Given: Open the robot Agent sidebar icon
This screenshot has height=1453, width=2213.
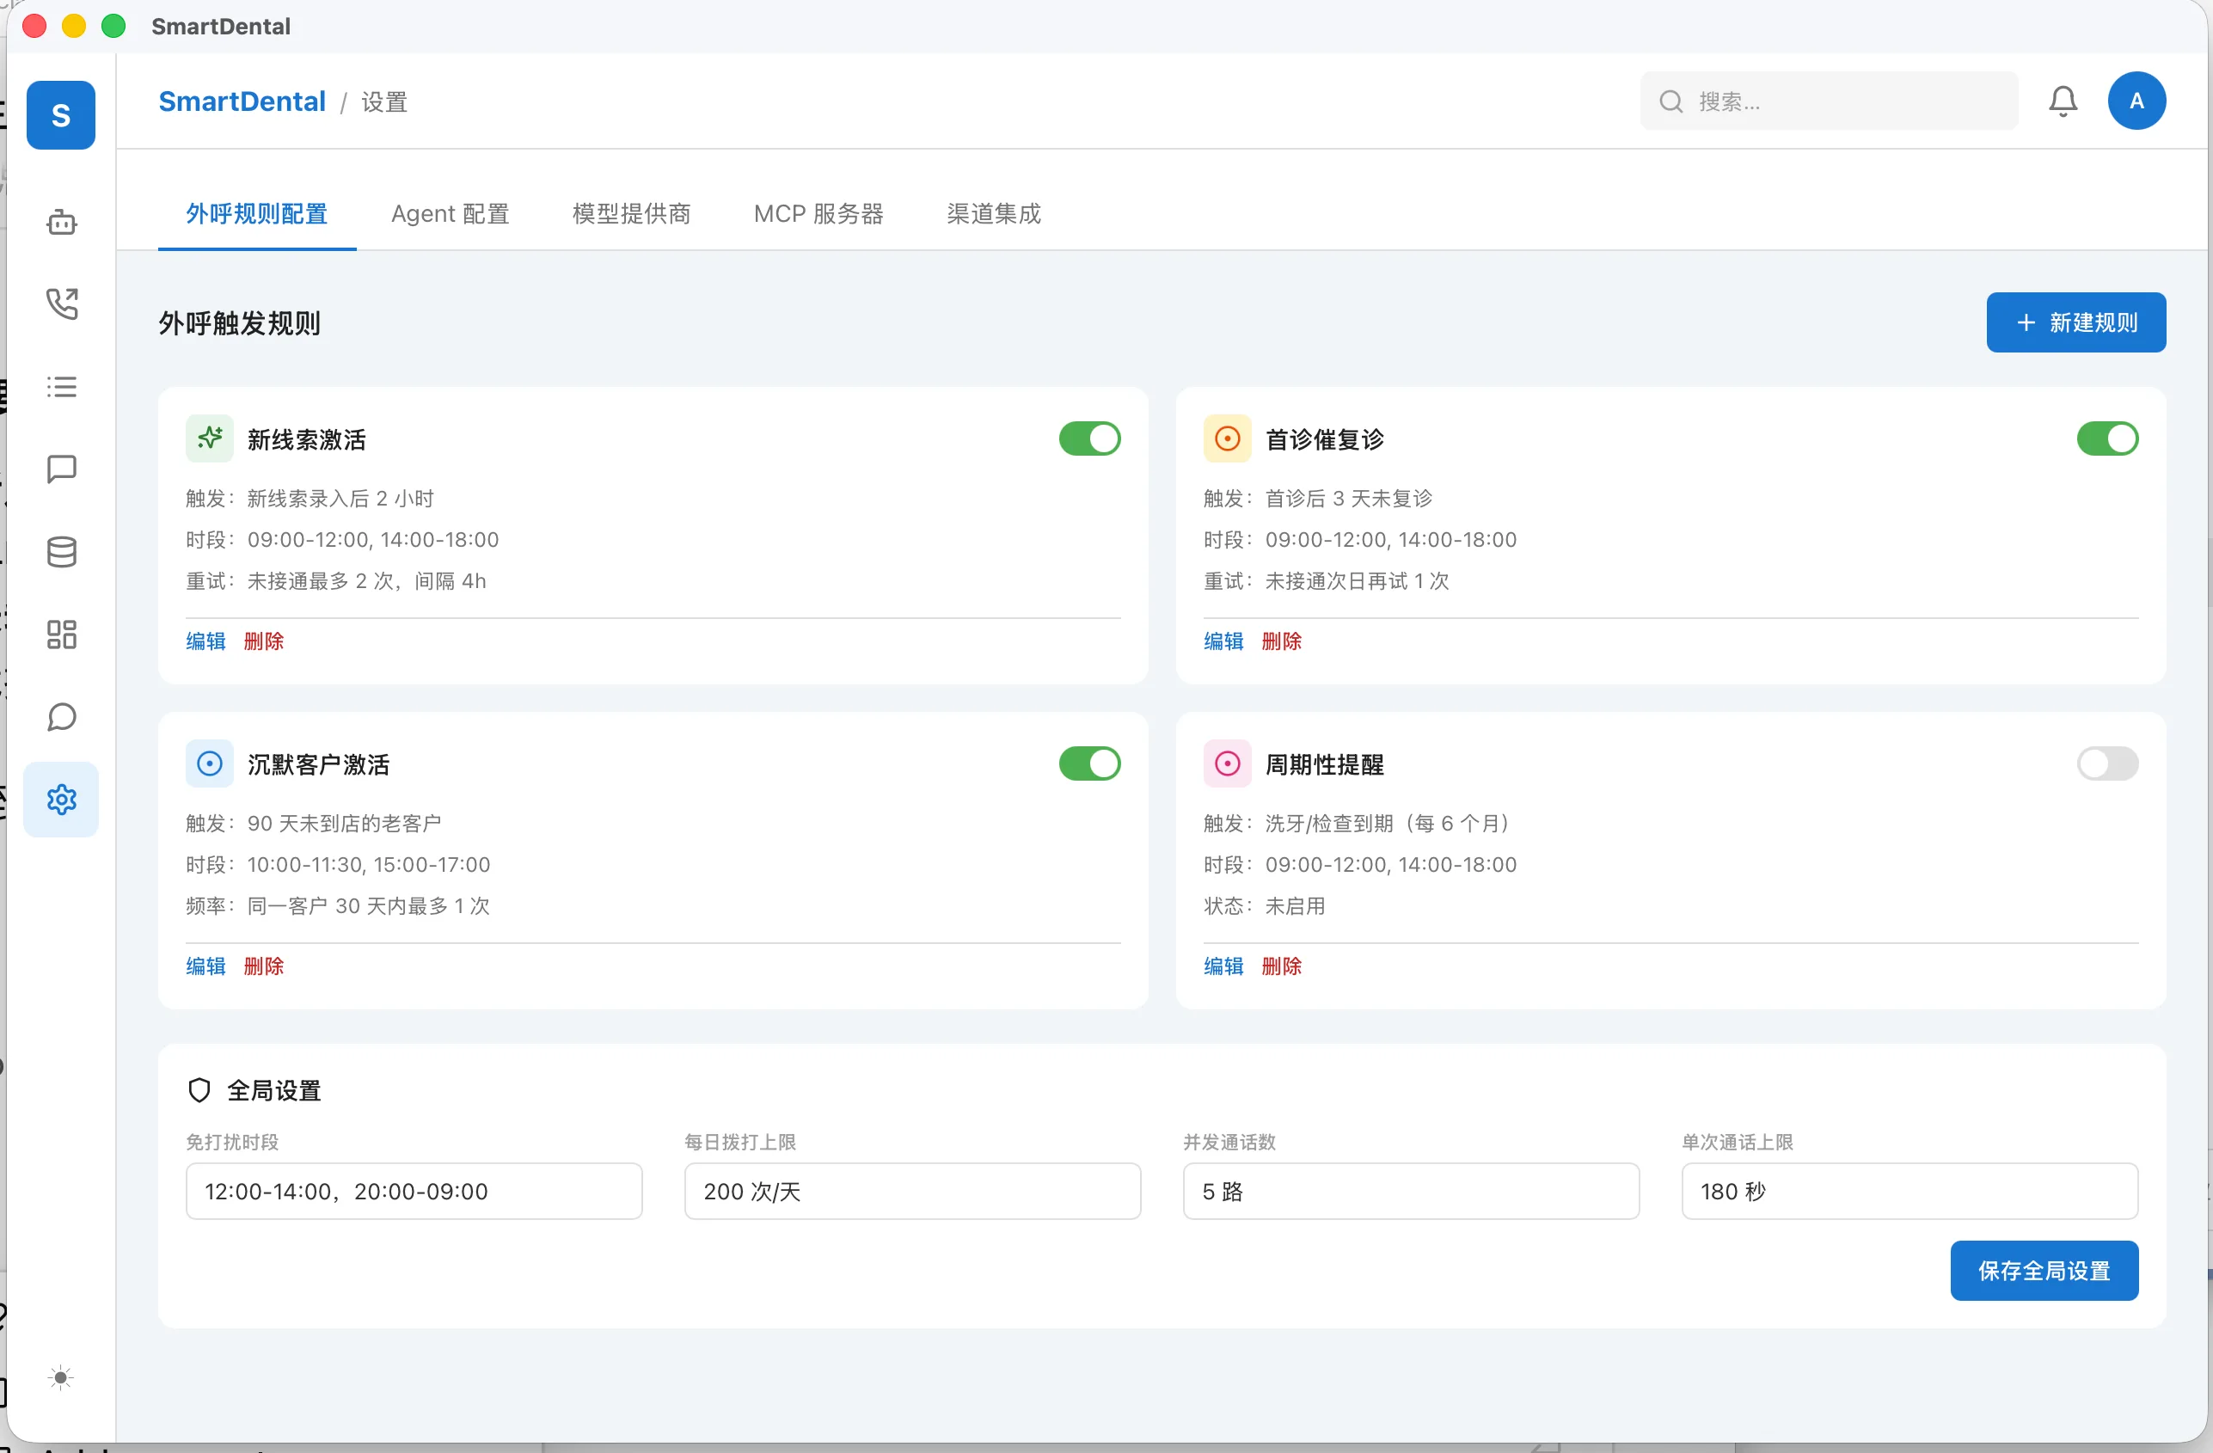Looking at the screenshot, I should (x=61, y=222).
